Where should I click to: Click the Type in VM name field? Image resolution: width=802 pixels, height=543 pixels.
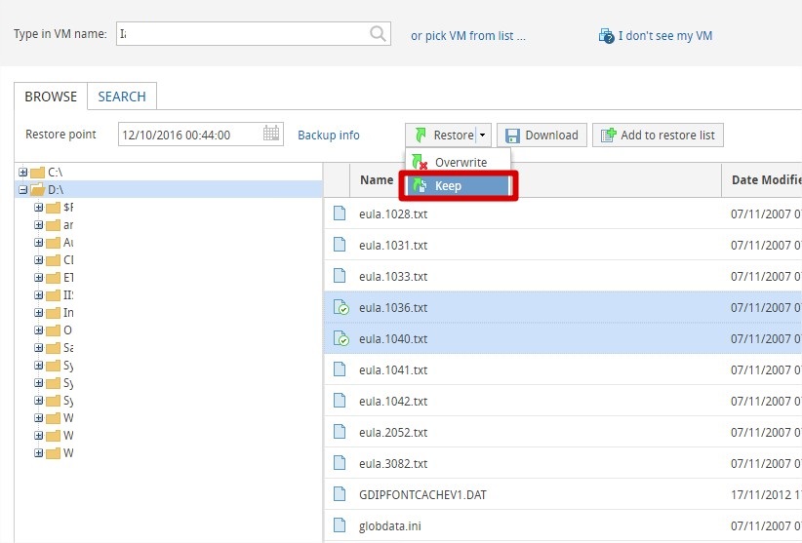click(x=242, y=34)
